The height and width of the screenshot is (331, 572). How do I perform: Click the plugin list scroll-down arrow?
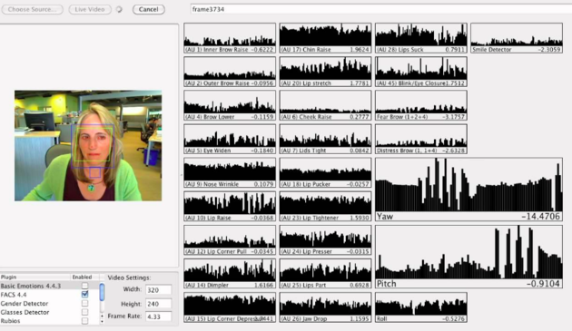click(102, 322)
